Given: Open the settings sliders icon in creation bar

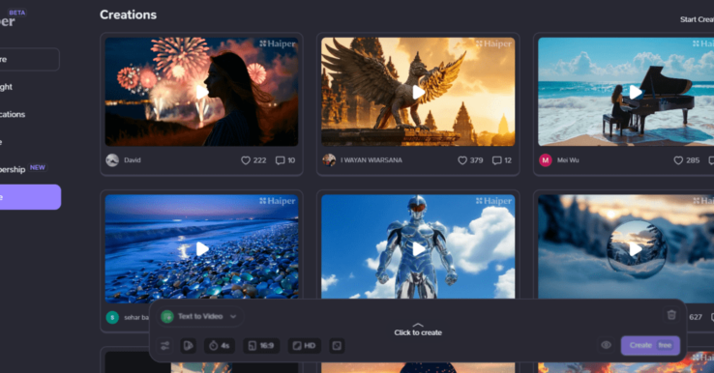Looking at the screenshot, I should (164, 346).
